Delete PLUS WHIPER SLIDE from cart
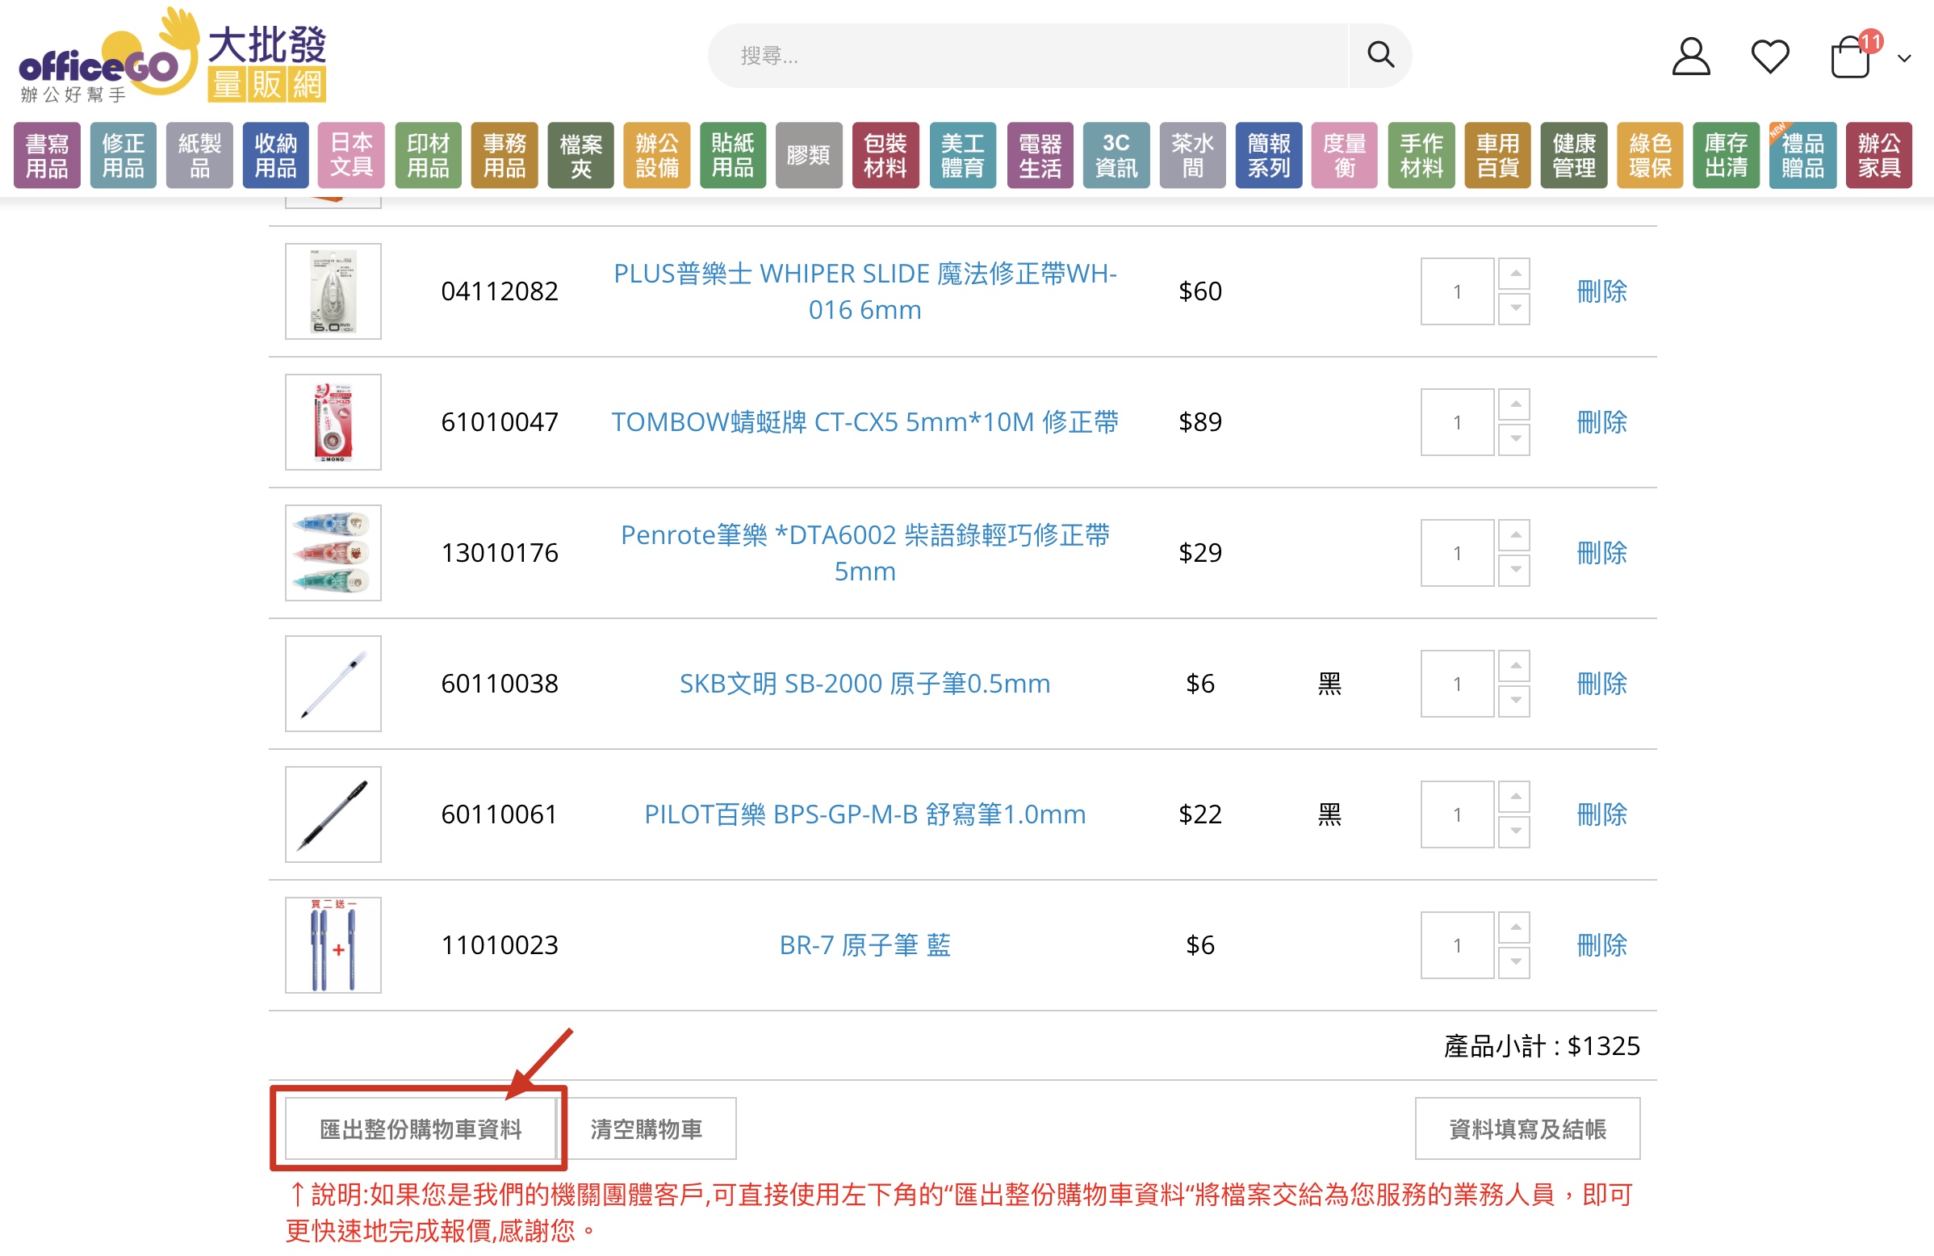 (x=1601, y=291)
